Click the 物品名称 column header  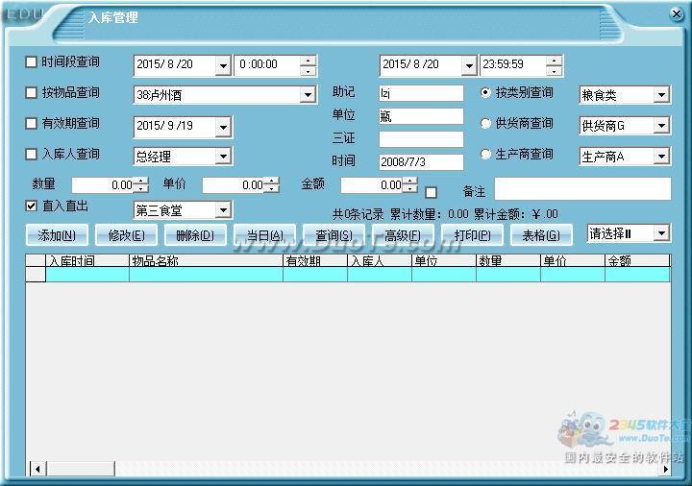(x=206, y=260)
